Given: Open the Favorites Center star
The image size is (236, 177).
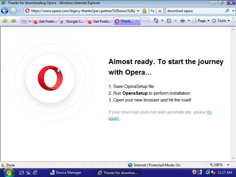Looking at the screenshot, I should click(x=5, y=21).
